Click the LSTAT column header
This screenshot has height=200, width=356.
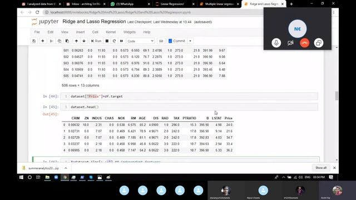pos(216,118)
